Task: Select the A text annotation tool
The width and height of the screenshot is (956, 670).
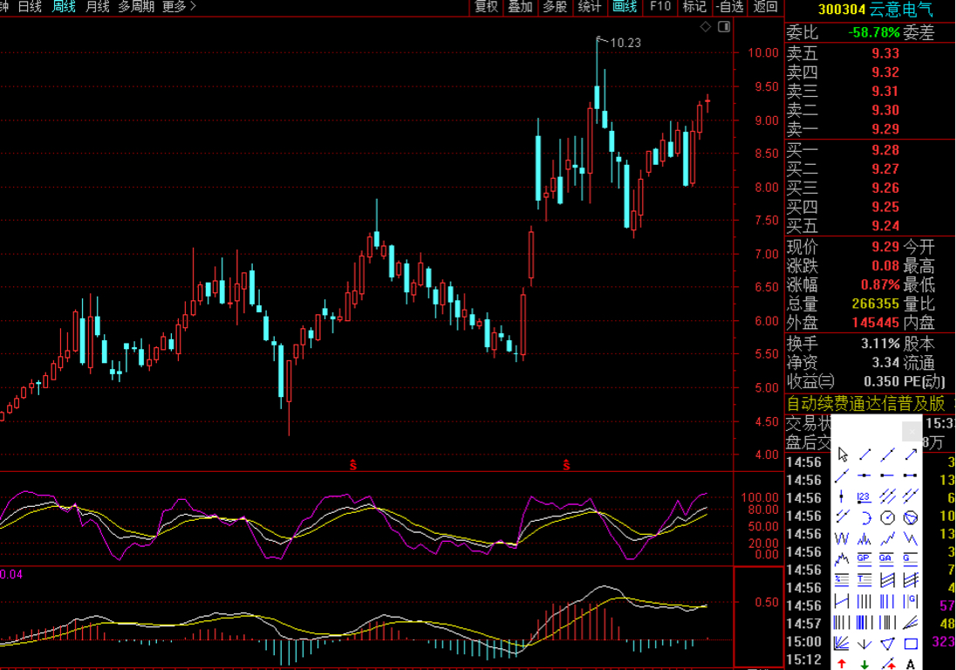Action: tap(911, 663)
